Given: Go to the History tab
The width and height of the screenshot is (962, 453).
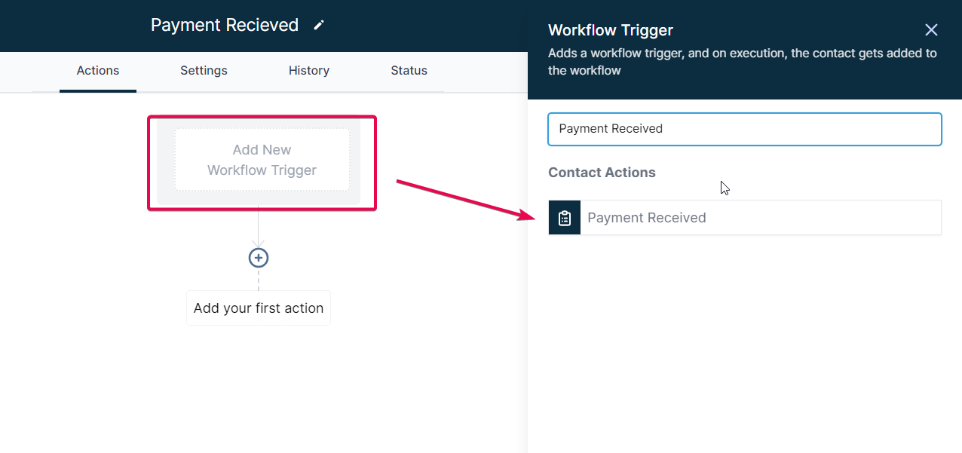Looking at the screenshot, I should pos(309,71).
